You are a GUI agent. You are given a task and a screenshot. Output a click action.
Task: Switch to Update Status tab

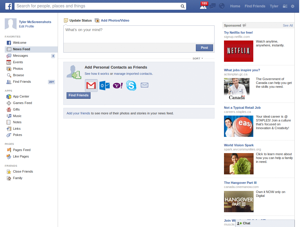click(78, 20)
